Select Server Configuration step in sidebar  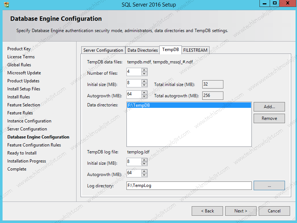(x=27, y=129)
